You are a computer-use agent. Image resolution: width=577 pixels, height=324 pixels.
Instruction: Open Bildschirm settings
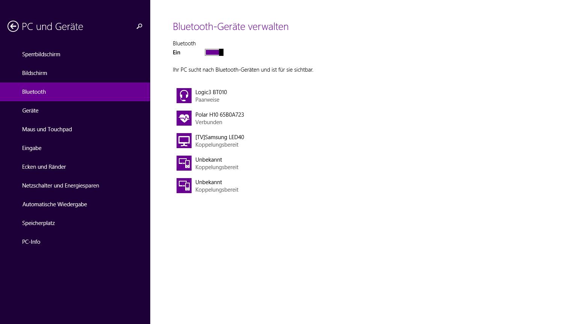(75, 73)
